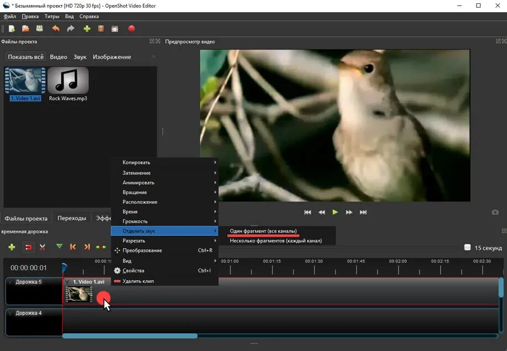Select the 1. Video 1.avi thumbnail
The image size is (507, 351).
tap(25, 81)
